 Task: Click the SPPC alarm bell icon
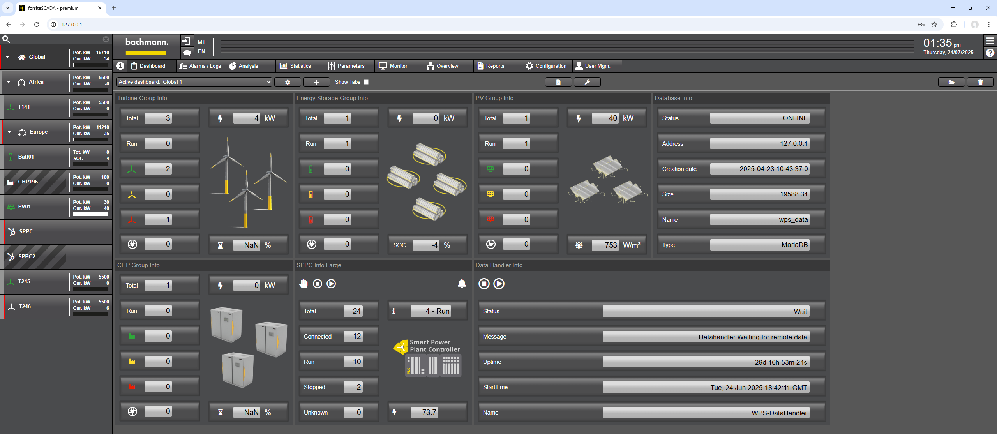[x=462, y=284]
